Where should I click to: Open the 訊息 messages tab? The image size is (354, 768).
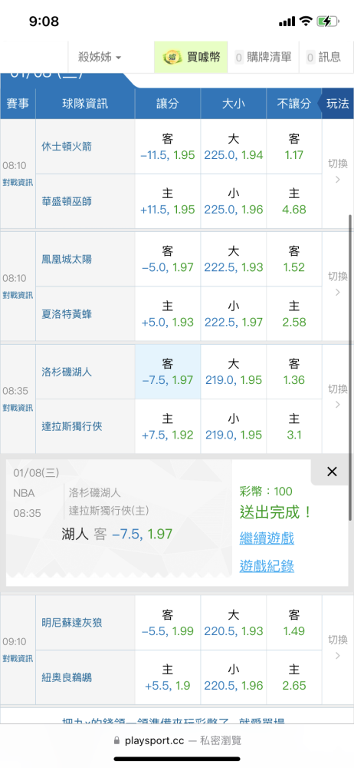pyautogui.click(x=323, y=58)
